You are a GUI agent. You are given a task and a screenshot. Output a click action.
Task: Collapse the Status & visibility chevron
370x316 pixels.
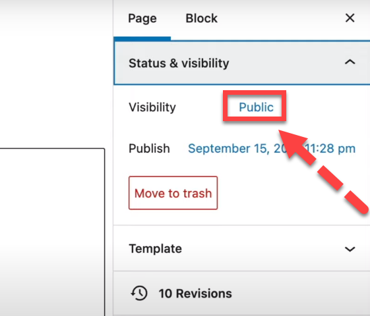point(350,63)
